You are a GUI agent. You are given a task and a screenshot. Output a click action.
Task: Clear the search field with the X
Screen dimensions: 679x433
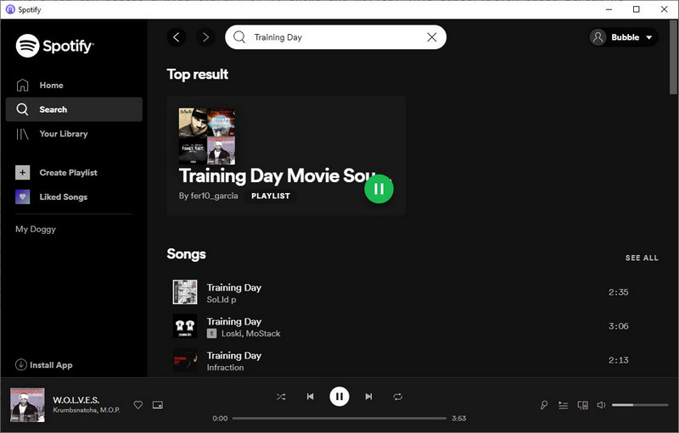432,37
